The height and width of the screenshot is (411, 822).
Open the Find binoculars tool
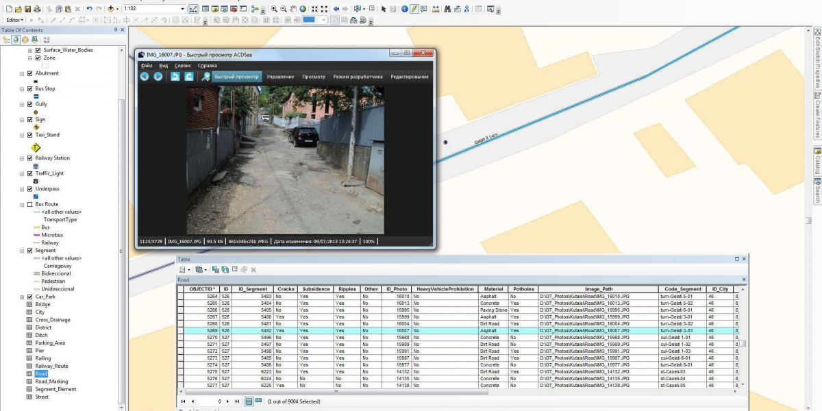pos(447,9)
